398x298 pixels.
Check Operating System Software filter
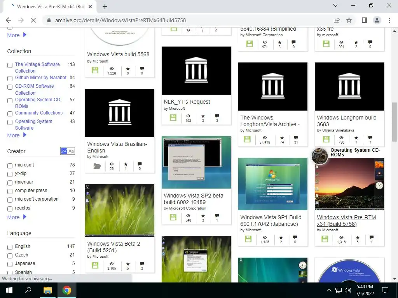click(x=10, y=122)
